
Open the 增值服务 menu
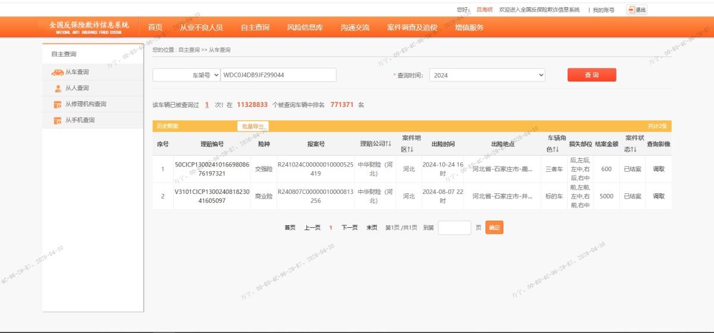[x=469, y=27]
